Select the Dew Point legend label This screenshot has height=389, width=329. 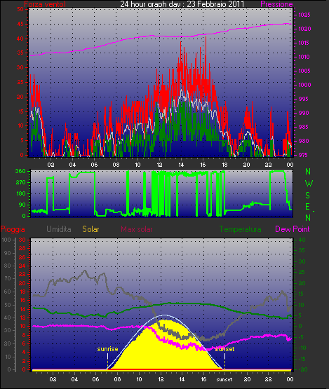coord(293,229)
